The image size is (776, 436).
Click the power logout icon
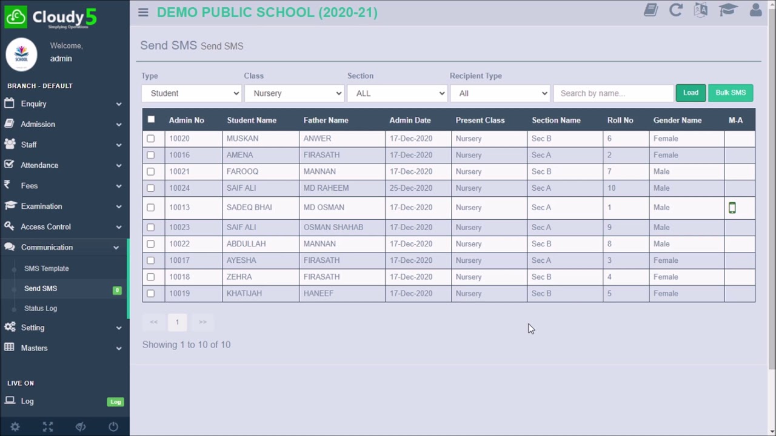tap(113, 427)
